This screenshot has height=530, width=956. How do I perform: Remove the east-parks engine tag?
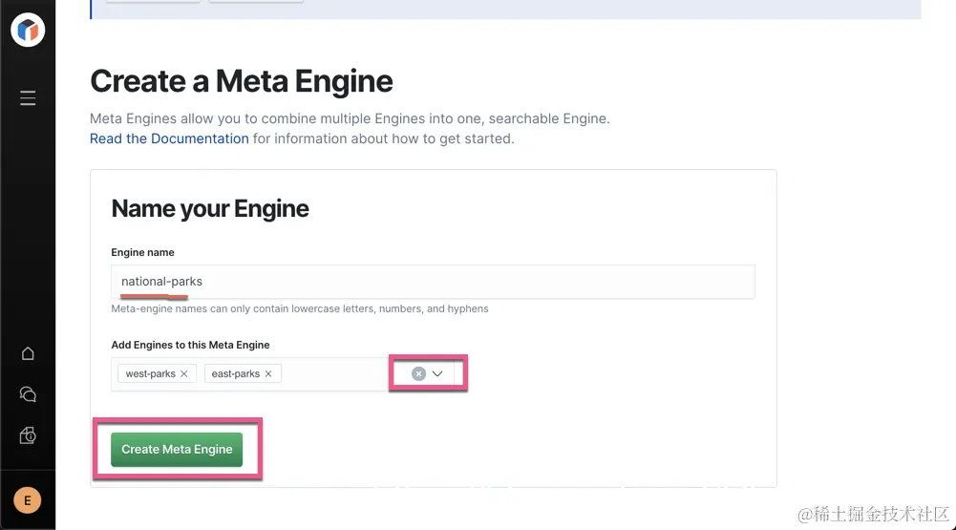[x=268, y=374]
